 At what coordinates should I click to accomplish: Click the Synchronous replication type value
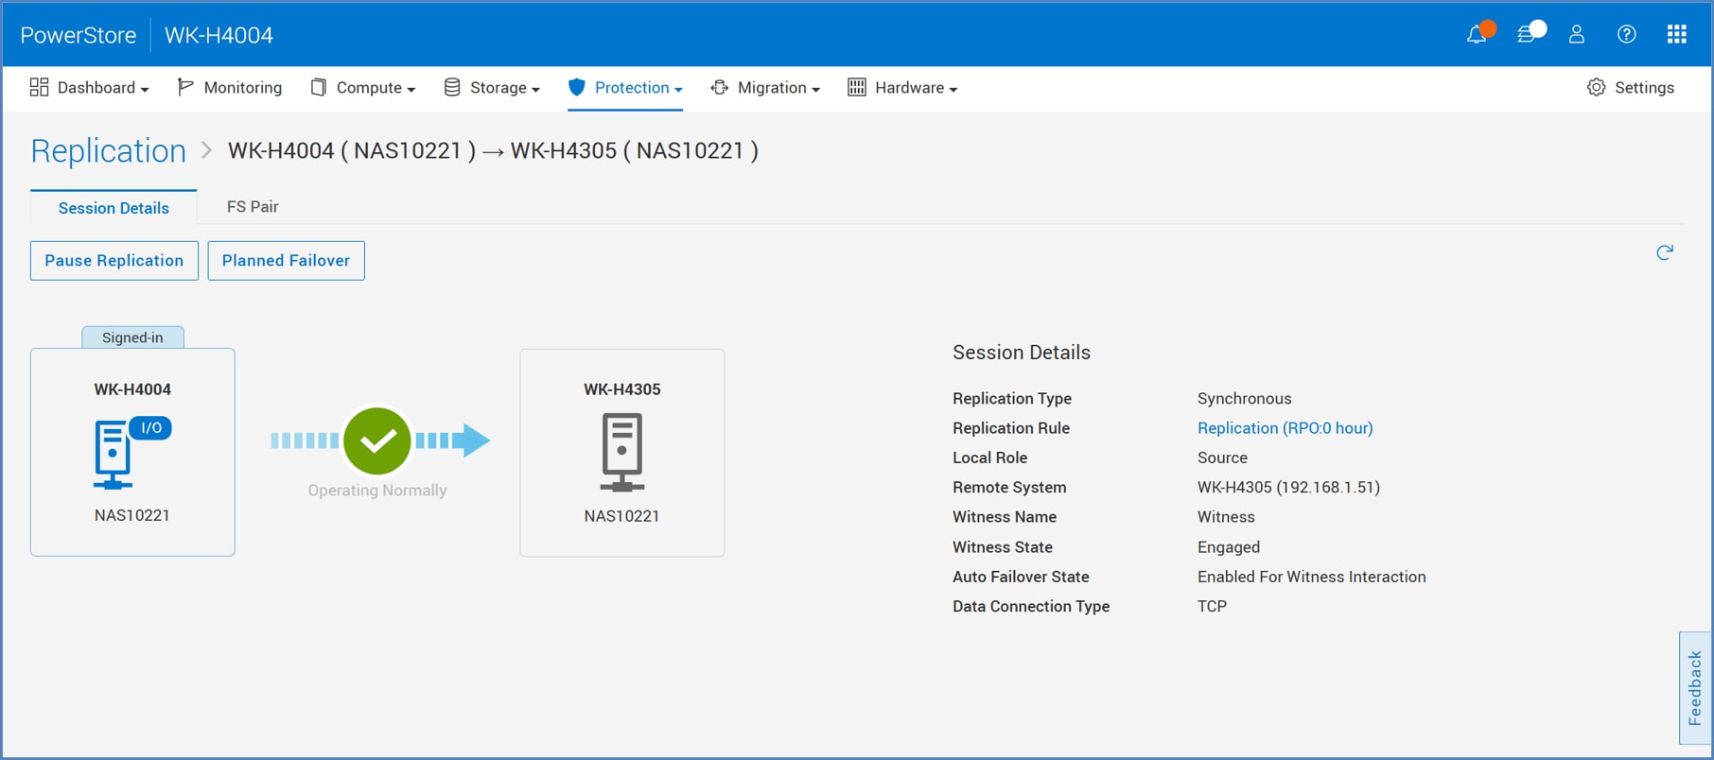(1245, 399)
